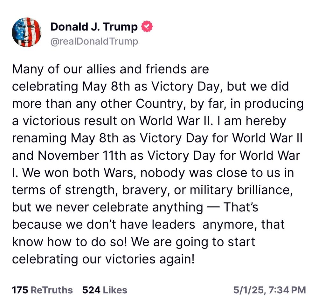Click the 5/1/25, 7:34 PM timestamp
The width and height of the screenshot is (318, 307).
click(269, 290)
